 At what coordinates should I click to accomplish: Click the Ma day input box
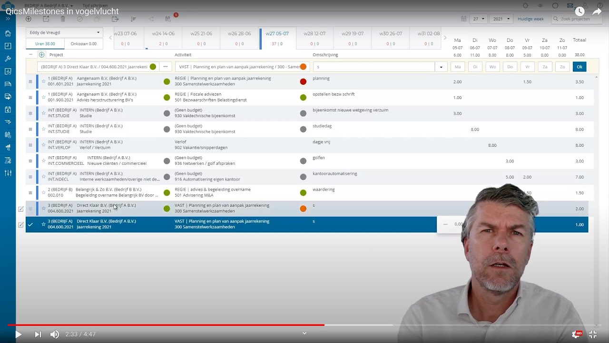coord(458,67)
